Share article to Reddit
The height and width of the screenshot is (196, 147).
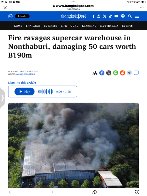[x=122, y=73]
